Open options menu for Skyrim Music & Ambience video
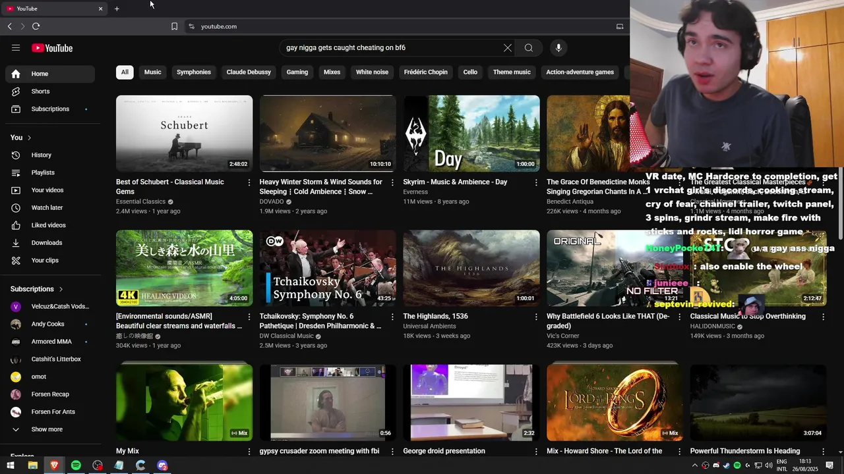 pyautogui.click(x=535, y=182)
